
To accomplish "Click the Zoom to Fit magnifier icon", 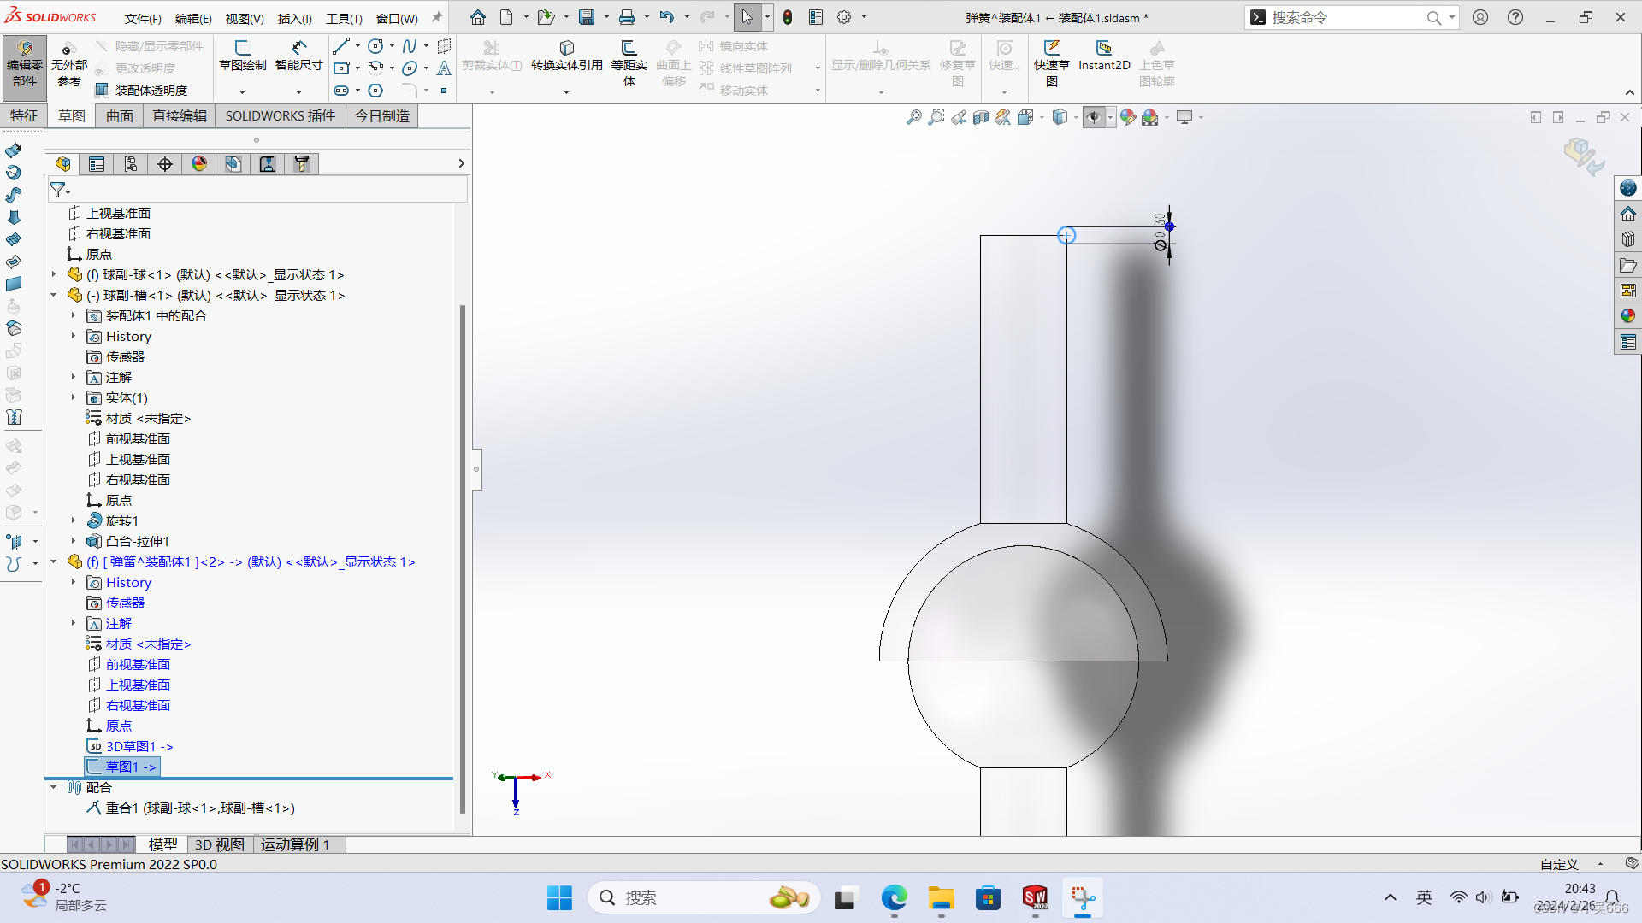I will (x=913, y=117).
